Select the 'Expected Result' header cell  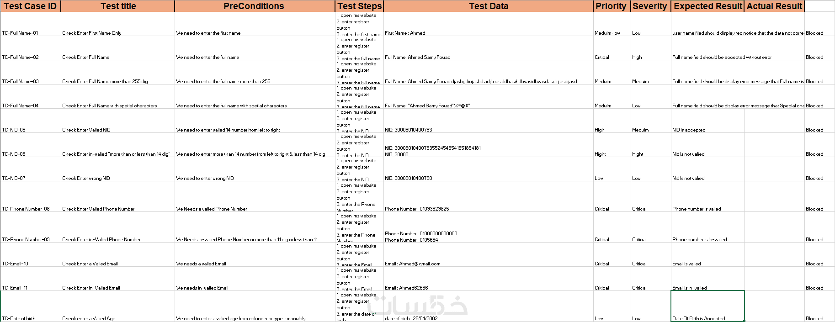pyautogui.click(x=707, y=6)
